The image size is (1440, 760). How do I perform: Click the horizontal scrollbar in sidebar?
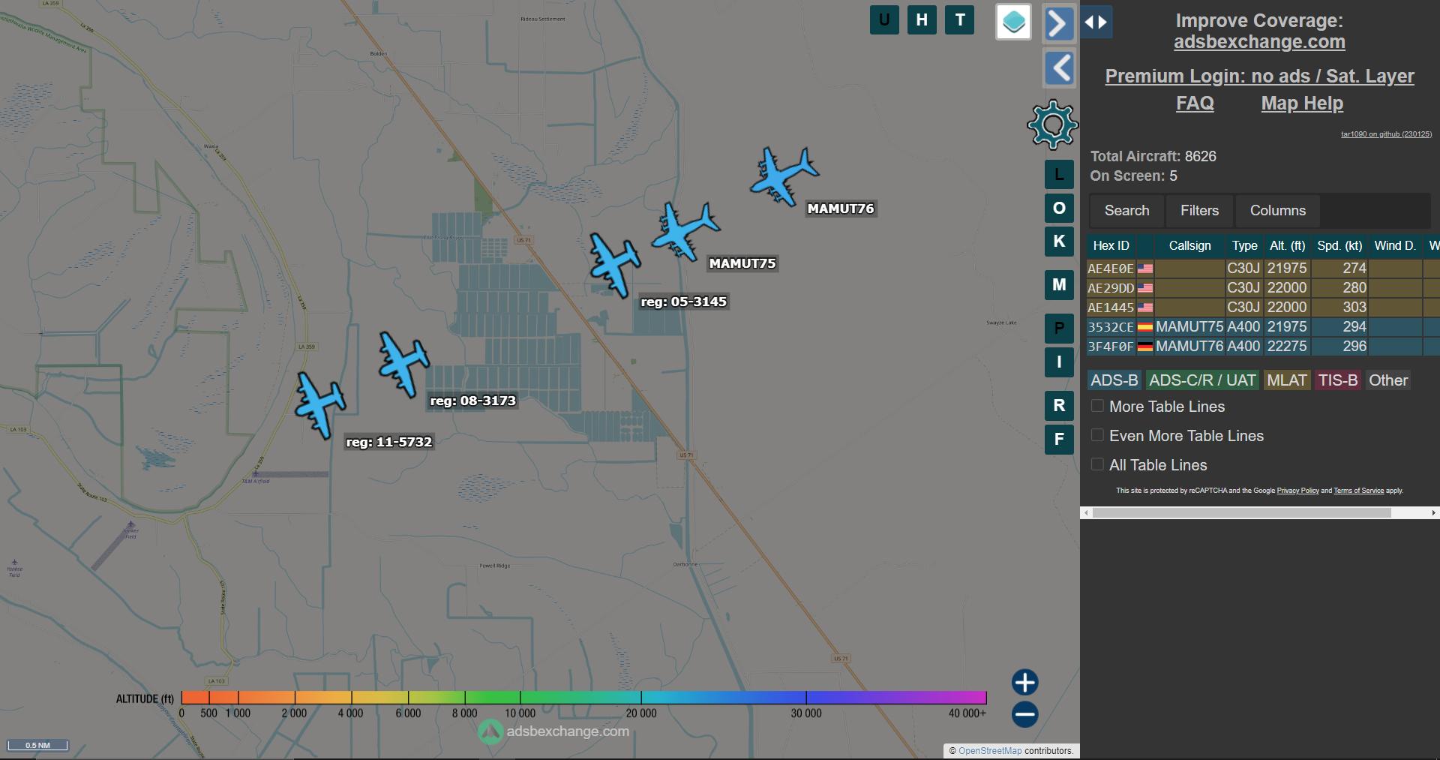point(1242,513)
